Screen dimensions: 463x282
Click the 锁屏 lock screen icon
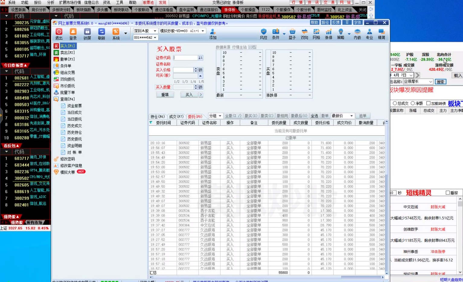87,34
